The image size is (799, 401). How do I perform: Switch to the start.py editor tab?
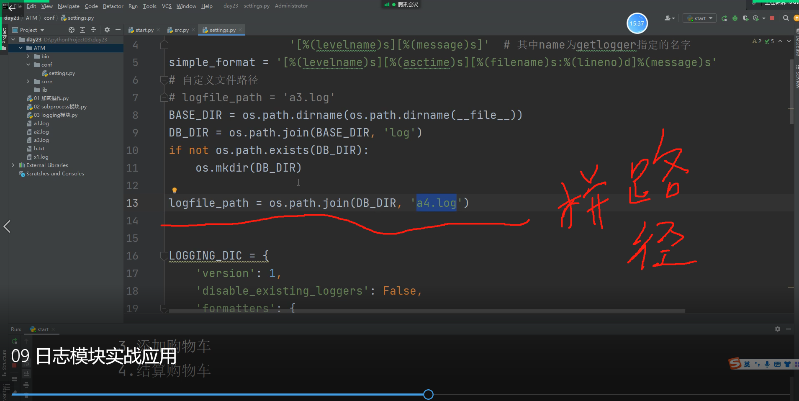coord(144,30)
